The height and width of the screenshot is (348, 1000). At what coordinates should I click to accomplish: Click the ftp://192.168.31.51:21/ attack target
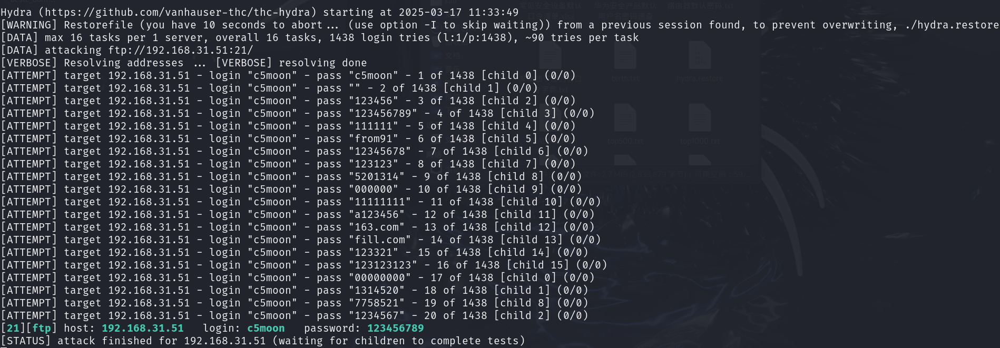(x=181, y=50)
